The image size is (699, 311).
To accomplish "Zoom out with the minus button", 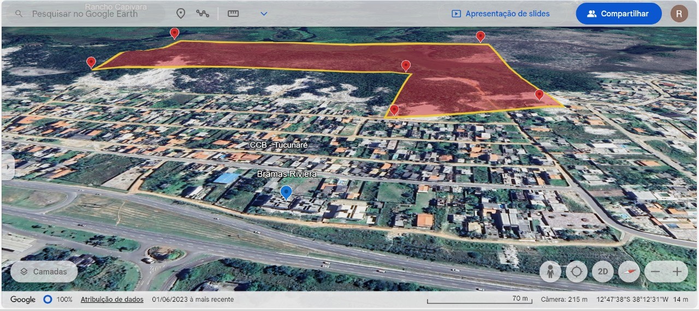I will [655, 271].
